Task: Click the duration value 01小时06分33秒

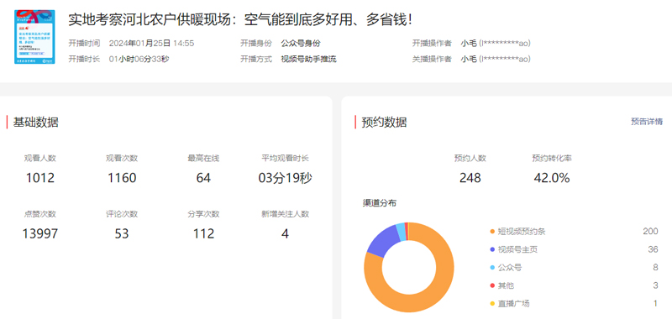Action: pos(139,59)
